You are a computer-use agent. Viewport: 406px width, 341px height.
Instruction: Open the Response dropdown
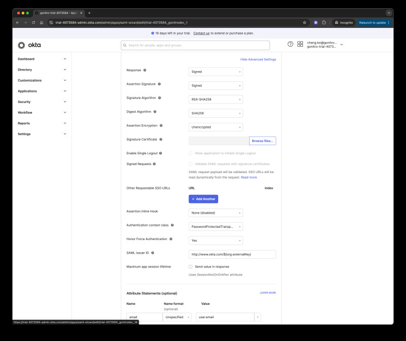[x=216, y=72]
